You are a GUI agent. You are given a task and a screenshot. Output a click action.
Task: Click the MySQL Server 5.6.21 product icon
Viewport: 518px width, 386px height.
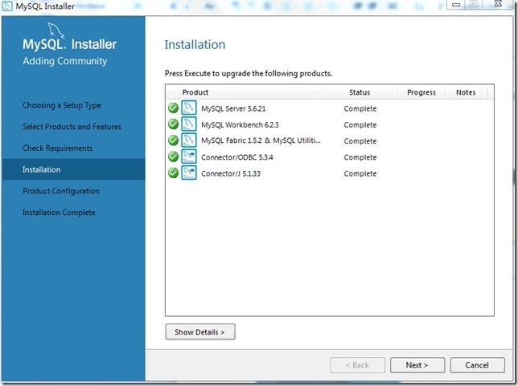click(189, 108)
